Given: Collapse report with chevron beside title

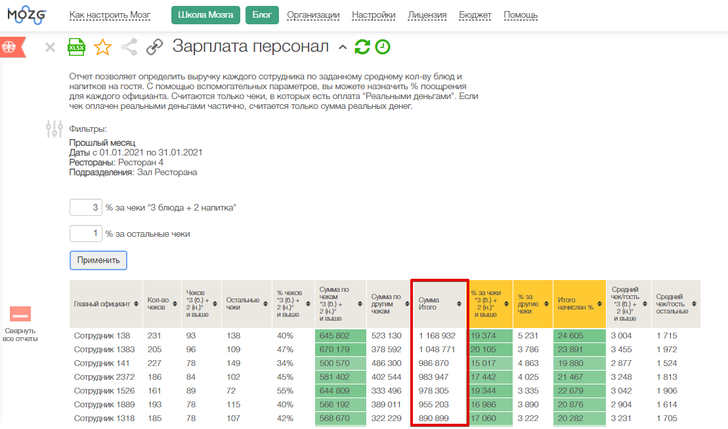Looking at the screenshot, I should point(343,47).
